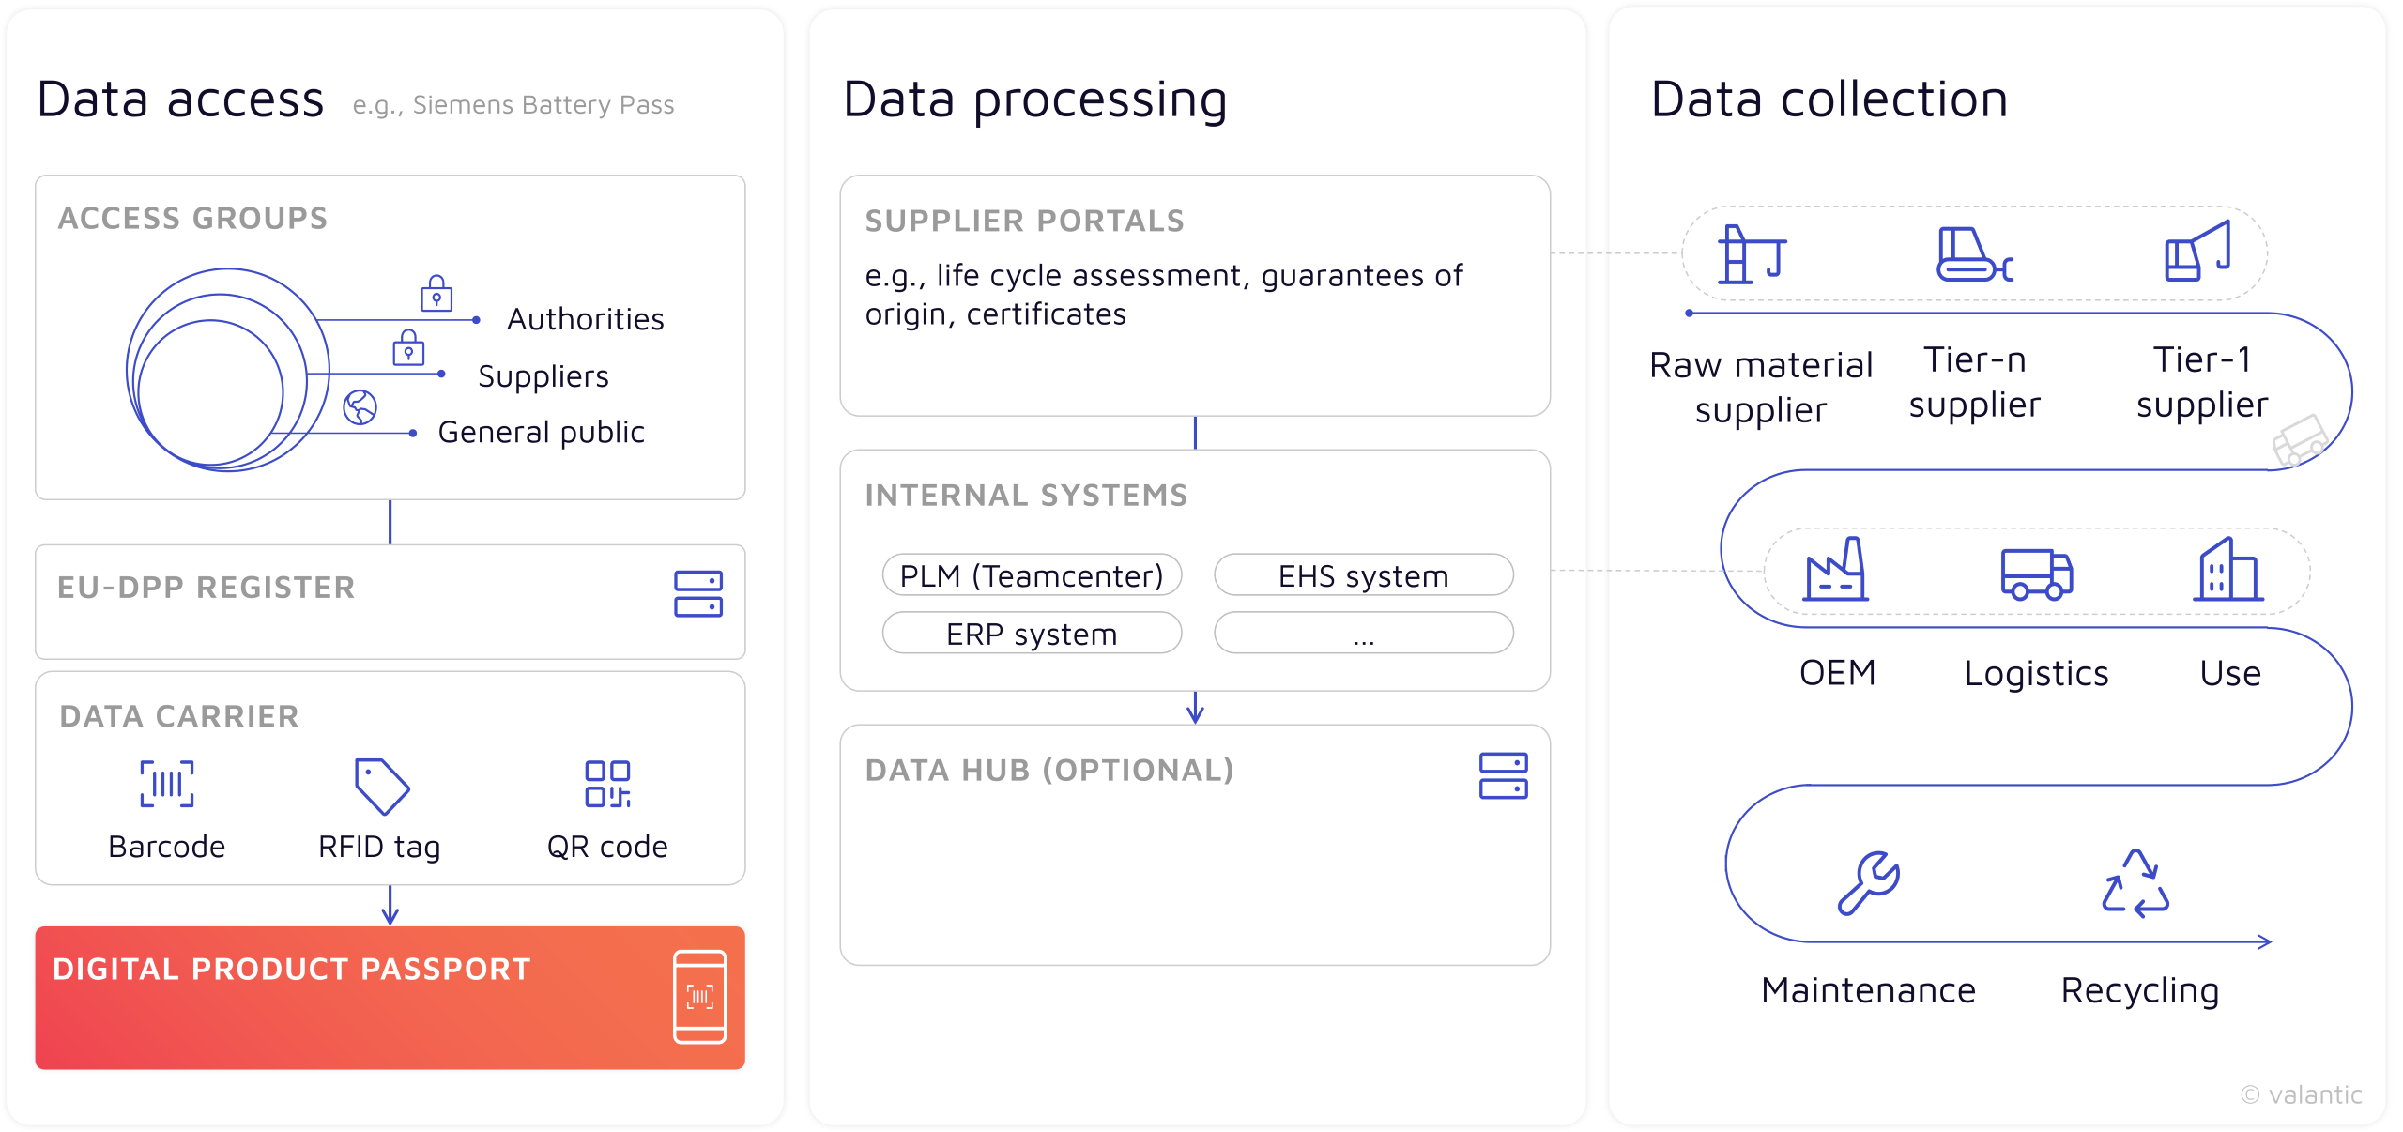Click the smartphone icon on passport banner

699,997
